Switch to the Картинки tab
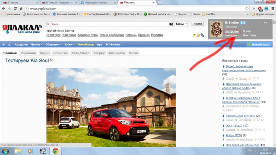 (28, 53)
